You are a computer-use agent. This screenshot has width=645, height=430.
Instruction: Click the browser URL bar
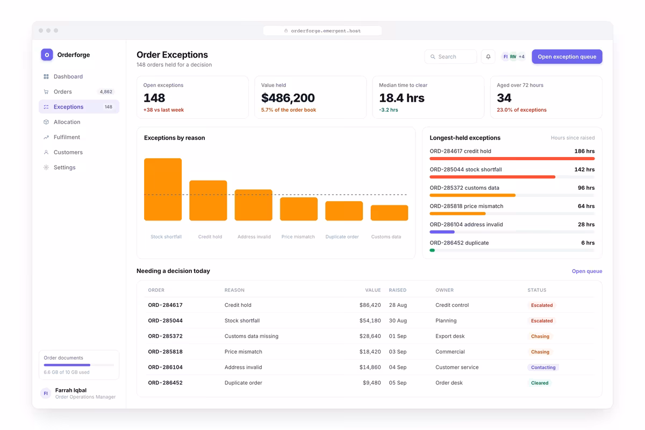(322, 31)
